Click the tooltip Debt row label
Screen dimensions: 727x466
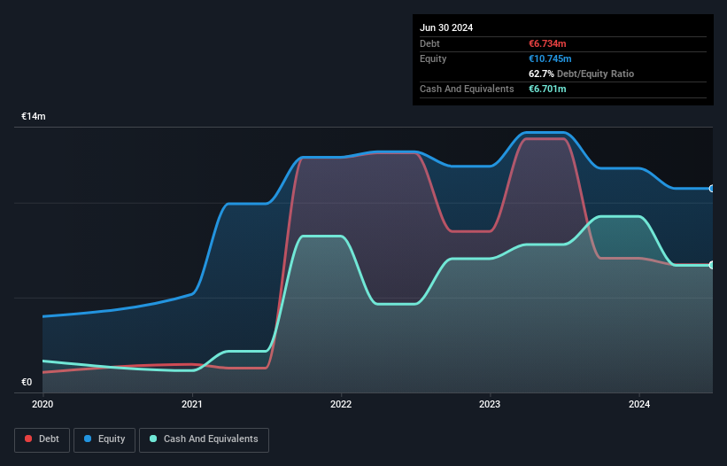pyautogui.click(x=429, y=43)
